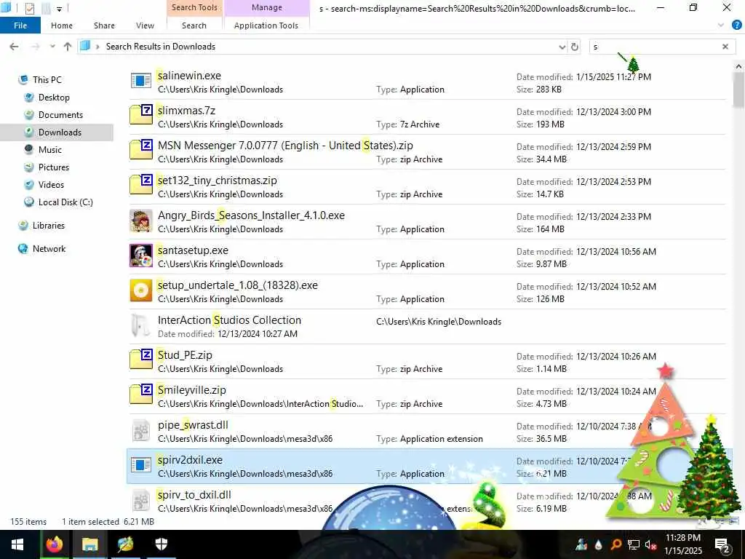Click the Properties quick access toolbar icon

tap(29, 8)
